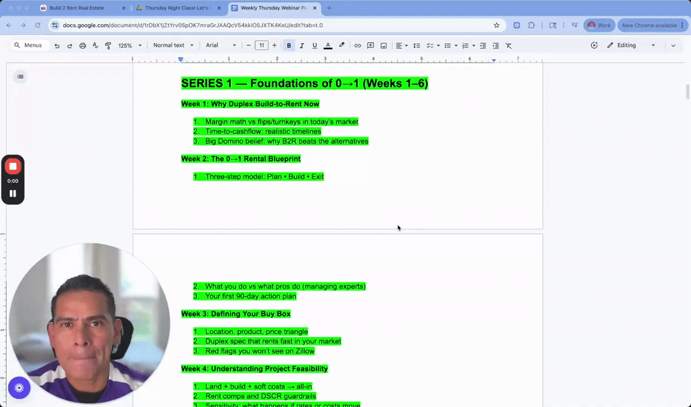Viewport: 691px width, 407px height.
Task: Click the Increase indent icon
Action: [x=496, y=45]
